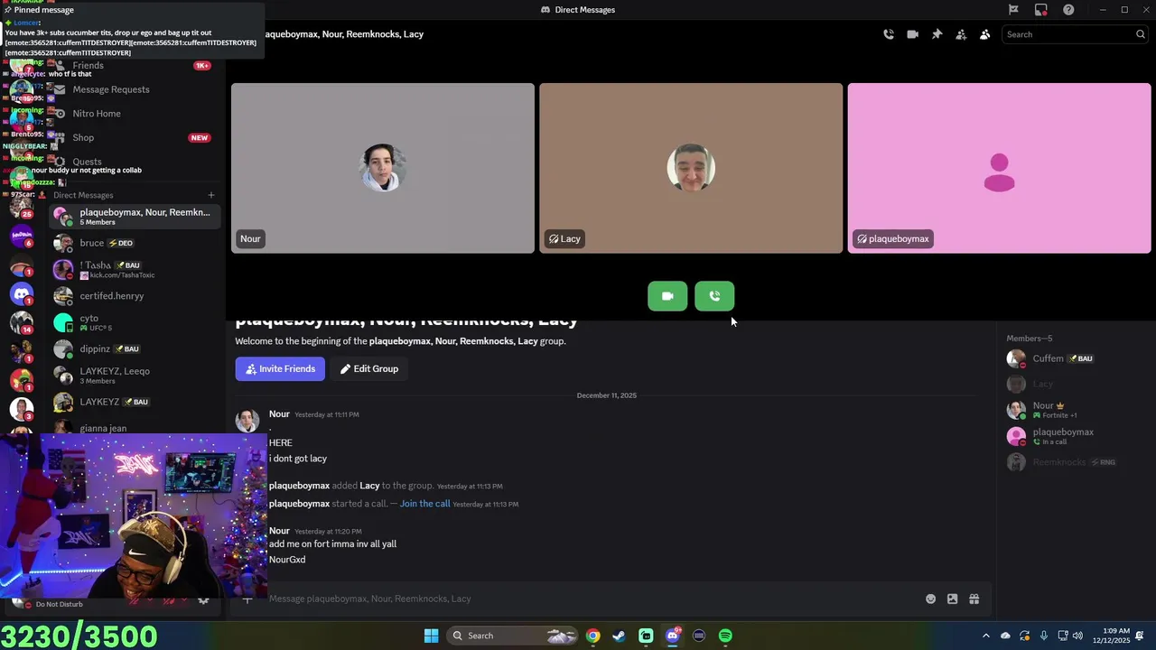This screenshot has height=650, width=1156.
Task: Open the inbox icon in title bar
Action: coord(1041,10)
